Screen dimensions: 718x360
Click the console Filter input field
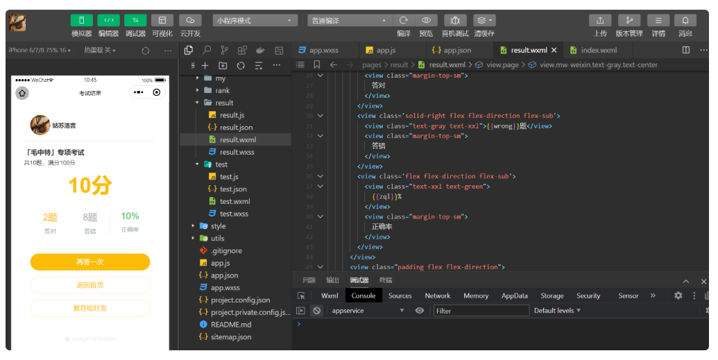click(481, 311)
